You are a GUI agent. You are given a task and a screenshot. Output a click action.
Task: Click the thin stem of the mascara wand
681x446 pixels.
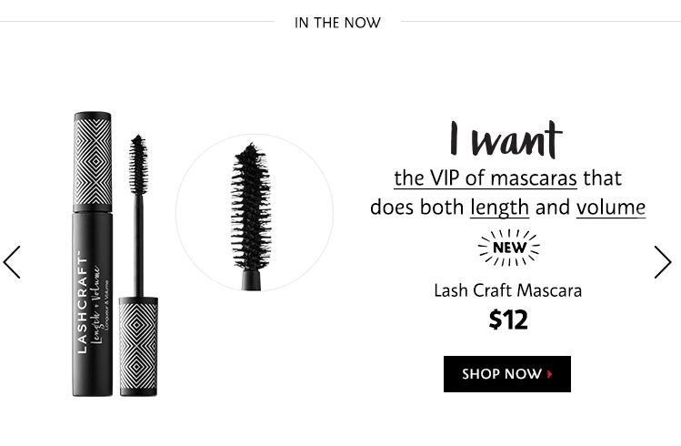click(138, 246)
